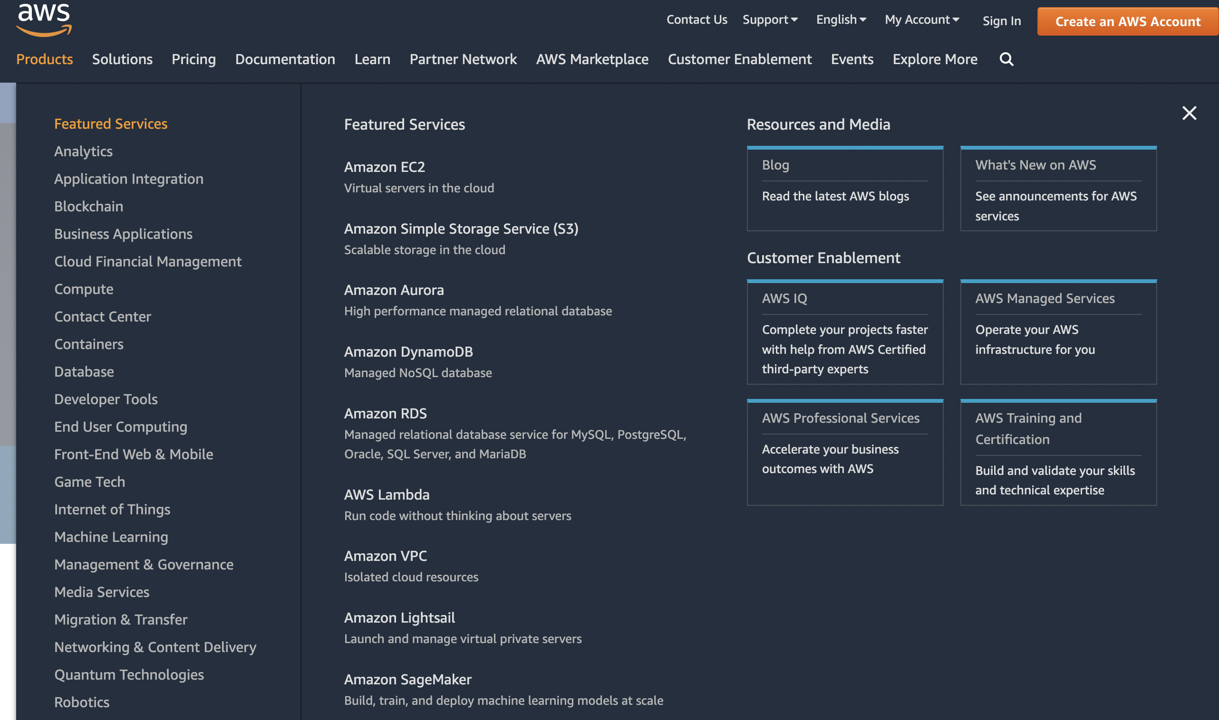The image size is (1219, 720).
Task: Click the Sign In link
Action: coord(1001,21)
